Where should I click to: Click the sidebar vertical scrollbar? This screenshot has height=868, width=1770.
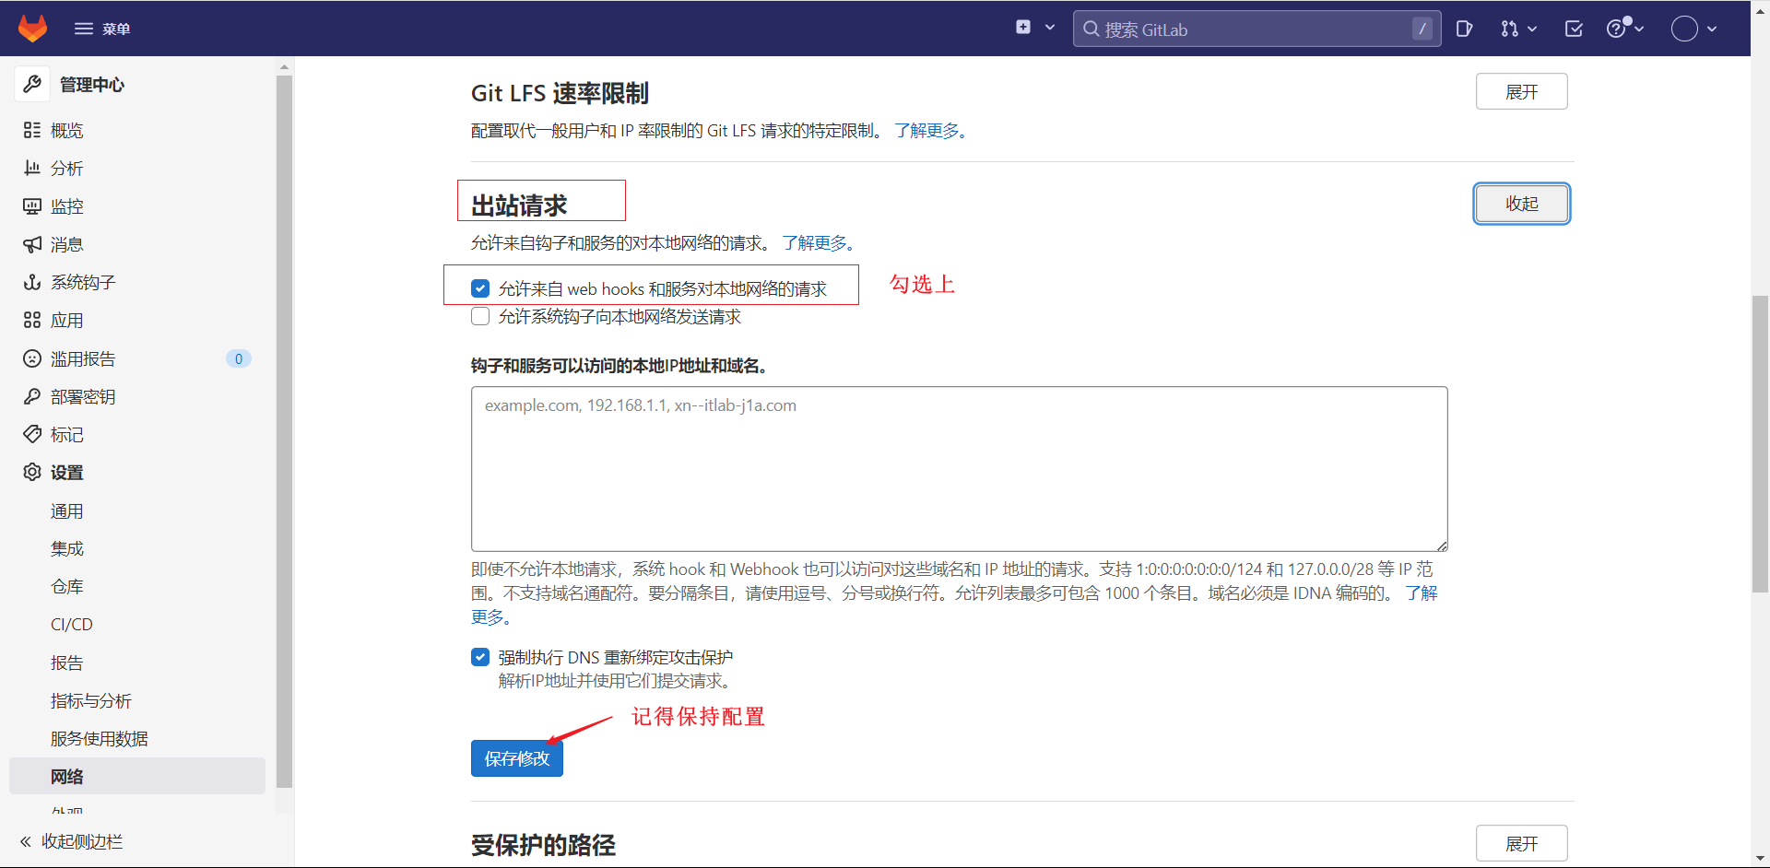[x=284, y=433]
